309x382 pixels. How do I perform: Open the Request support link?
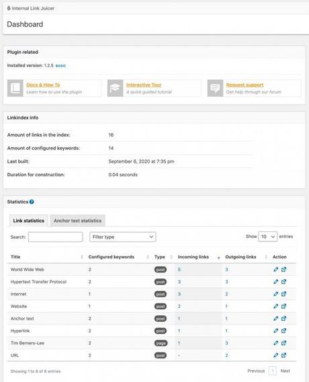coord(245,85)
